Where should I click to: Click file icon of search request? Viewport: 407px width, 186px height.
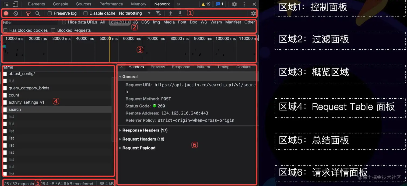pyautogui.click(x=5, y=109)
